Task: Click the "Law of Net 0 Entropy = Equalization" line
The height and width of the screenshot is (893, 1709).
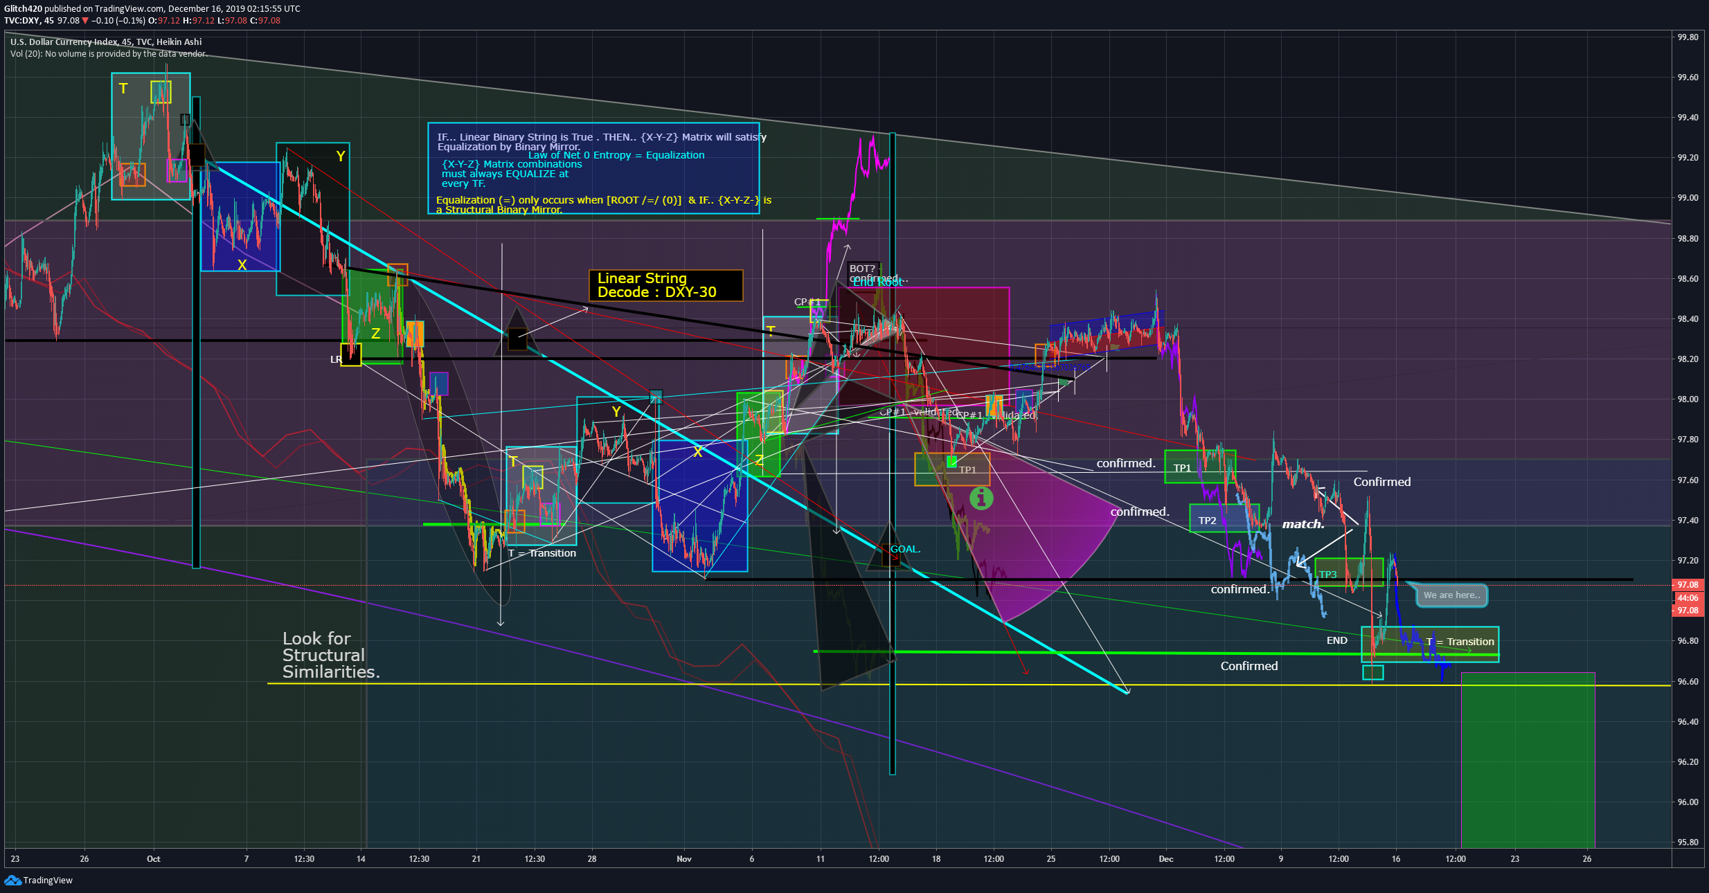Action: tap(616, 155)
